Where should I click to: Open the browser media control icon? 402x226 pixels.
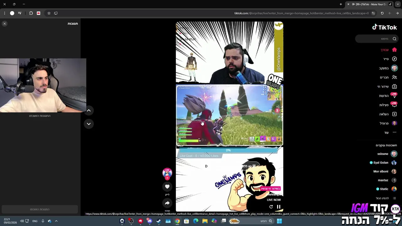pyautogui.click(x=19, y=13)
